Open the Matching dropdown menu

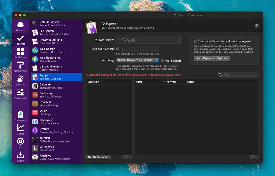click(138, 60)
